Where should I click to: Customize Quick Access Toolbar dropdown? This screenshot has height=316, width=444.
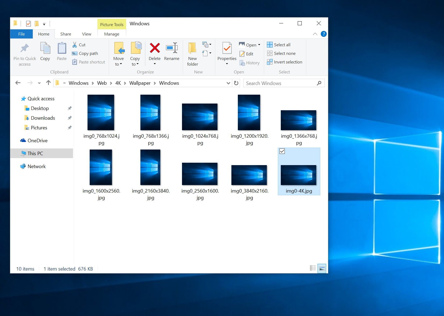click(44, 24)
